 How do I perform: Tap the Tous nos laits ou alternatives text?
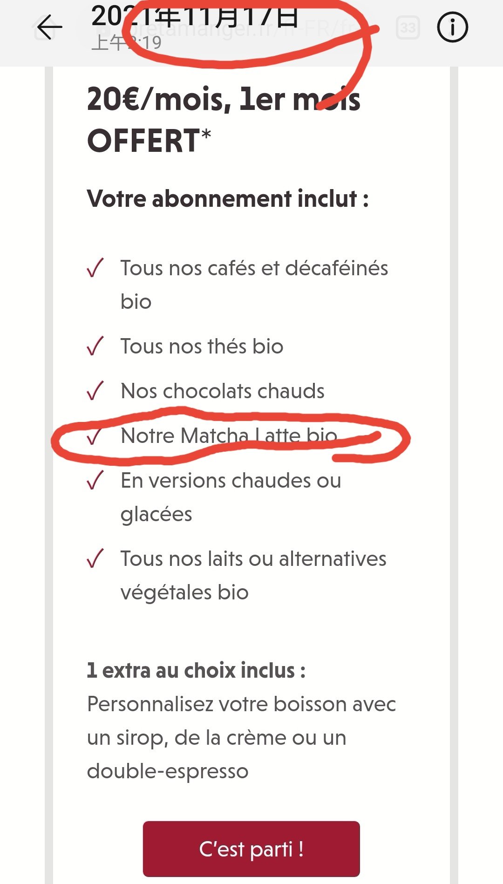(x=253, y=576)
